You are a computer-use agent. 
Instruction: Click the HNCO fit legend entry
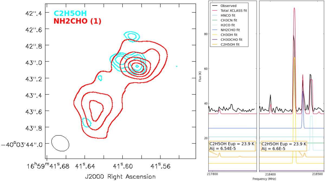pyautogui.click(x=228, y=15)
